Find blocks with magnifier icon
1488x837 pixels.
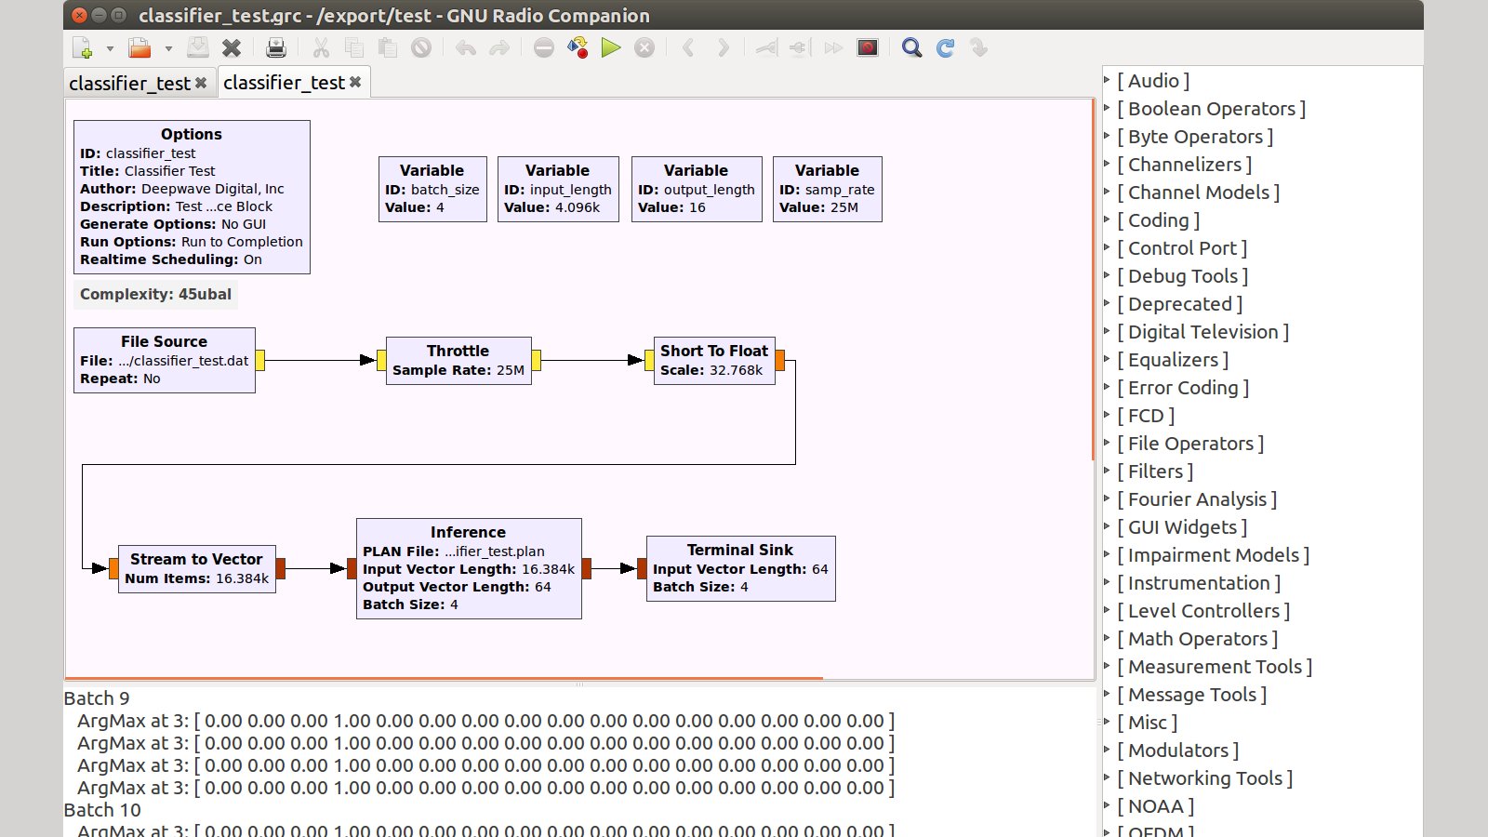[x=912, y=47]
